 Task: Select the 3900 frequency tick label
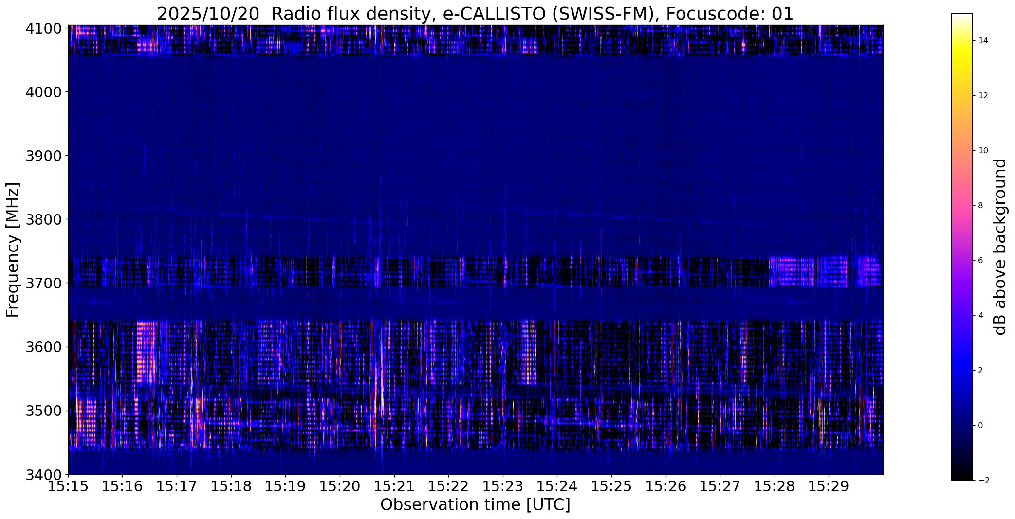(x=43, y=156)
